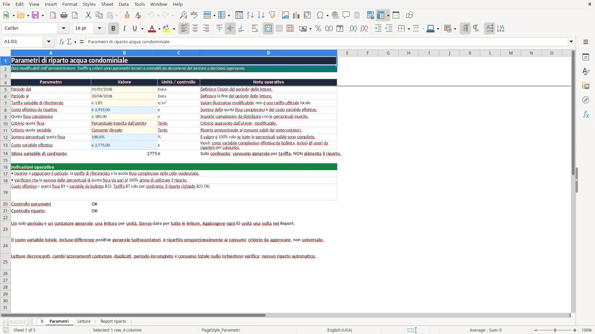Click the zoom out minus button
Screen dimensions: 595x334
(x=535, y=330)
